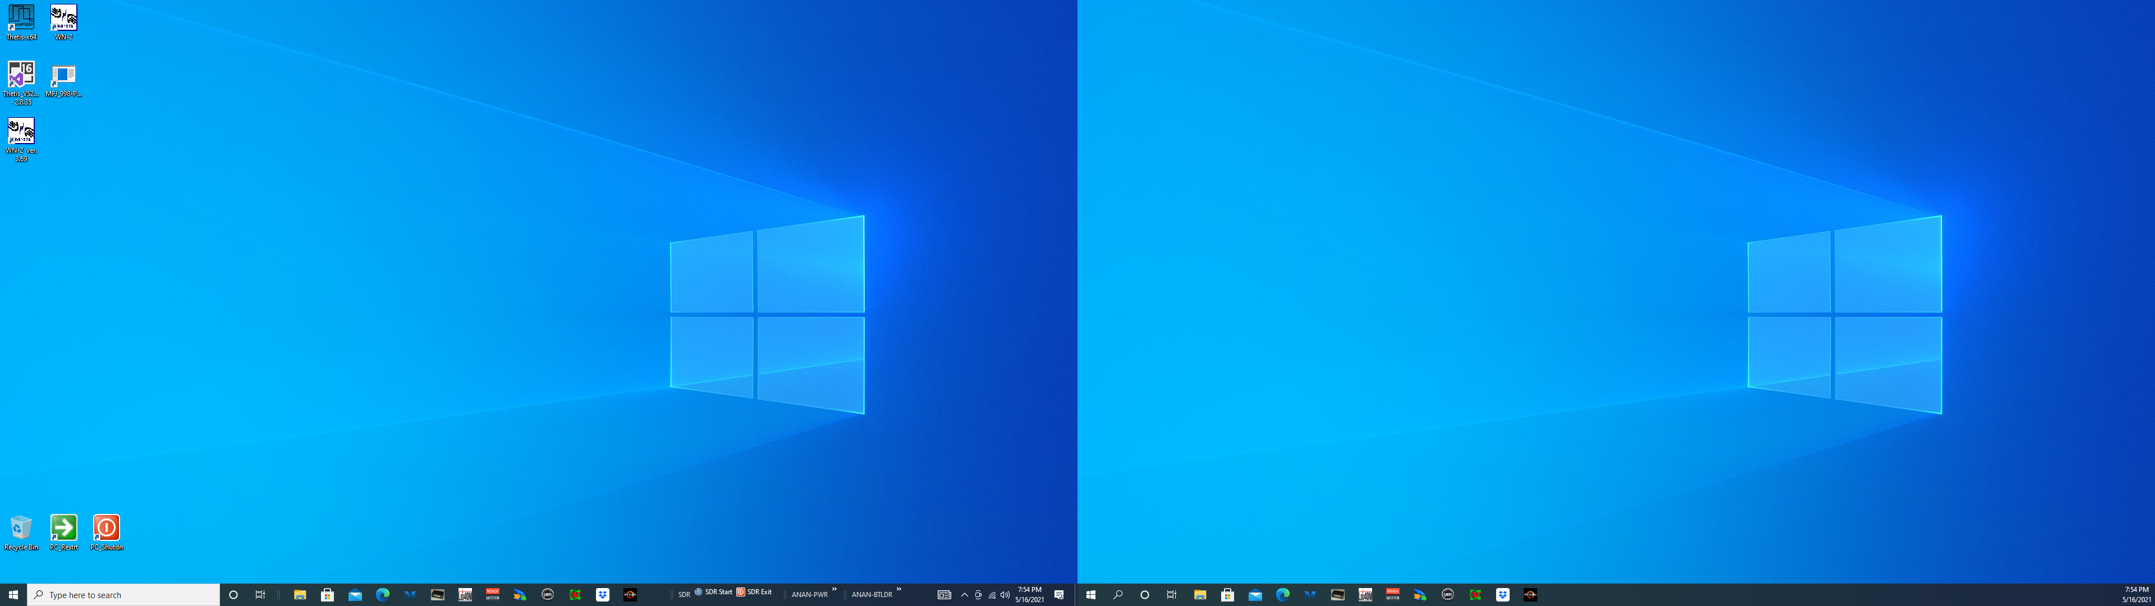The image size is (2155, 606).
Task: Open Cortana on right monitor taskbar
Action: (x=1144, y=594)
